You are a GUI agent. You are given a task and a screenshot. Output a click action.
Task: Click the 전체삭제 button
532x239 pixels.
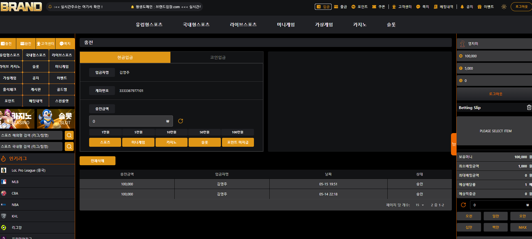pyautogui.click(x=98, y=161)
